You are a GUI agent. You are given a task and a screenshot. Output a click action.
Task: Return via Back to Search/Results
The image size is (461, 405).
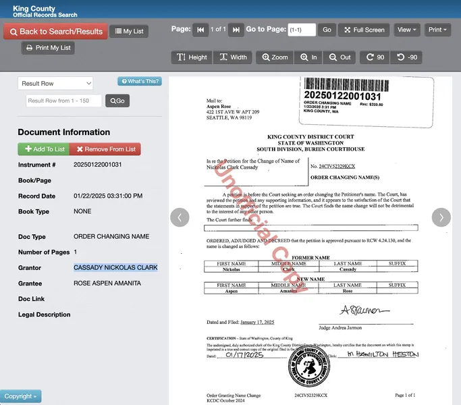tap(55, 32)
